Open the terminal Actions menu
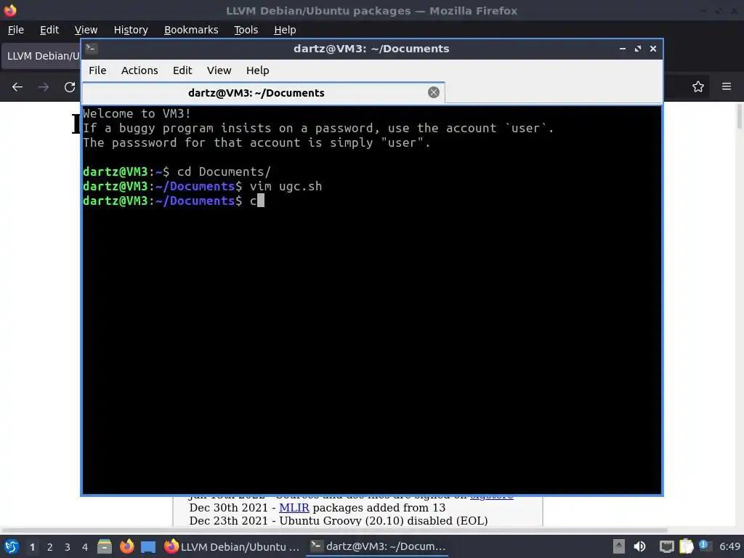 139,70
